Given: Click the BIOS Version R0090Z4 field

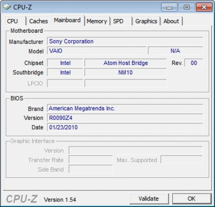Looking at the screenshot, I should tap(125, 118).
